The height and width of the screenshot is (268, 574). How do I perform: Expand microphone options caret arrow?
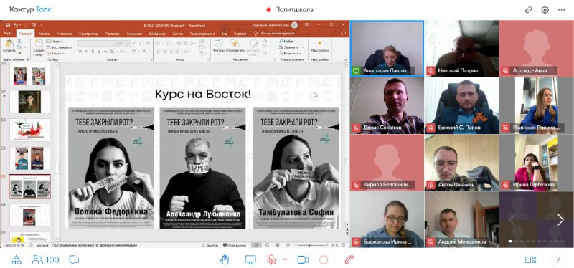point(285,260)
